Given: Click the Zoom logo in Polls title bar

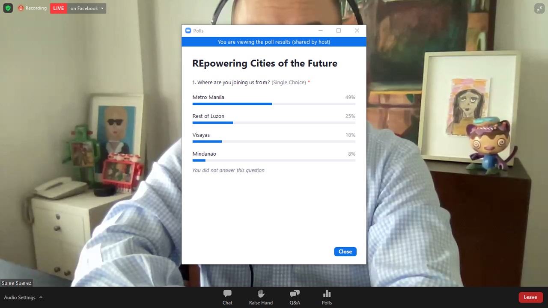Looking at the screenshot, I should (188, 30).
